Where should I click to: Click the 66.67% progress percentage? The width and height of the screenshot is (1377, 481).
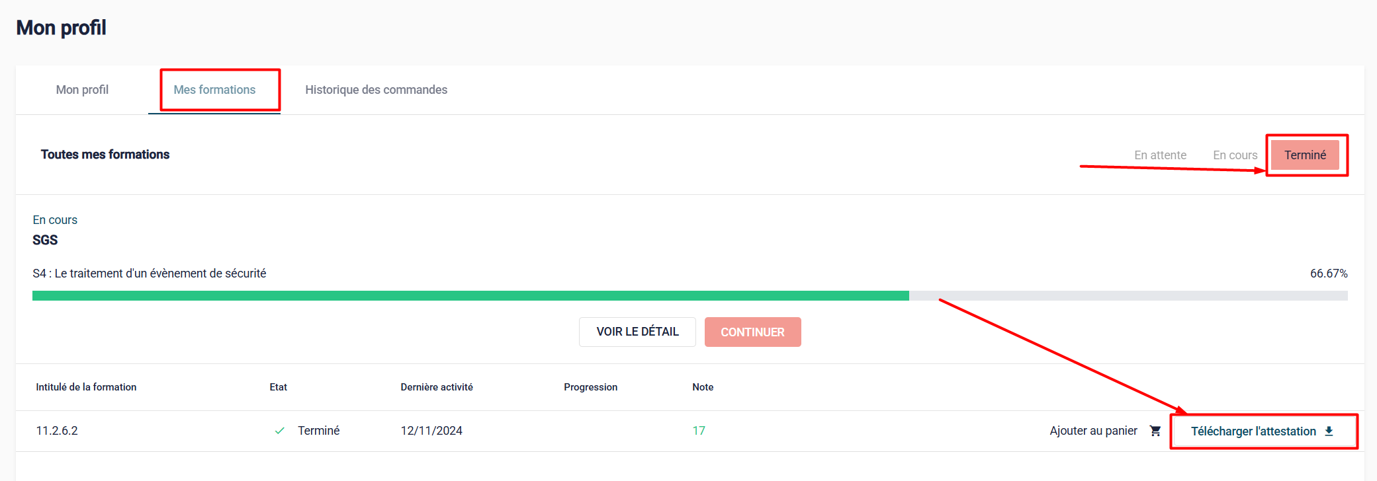1328,274
